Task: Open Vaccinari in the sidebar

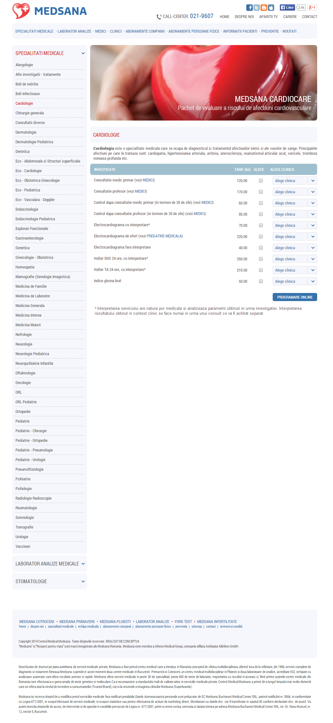Action: pos(23,547)
